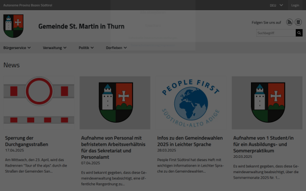Open crest thumbnail above Personal news
This screenshot has width=306, height=191.
(x=115, y=103)
